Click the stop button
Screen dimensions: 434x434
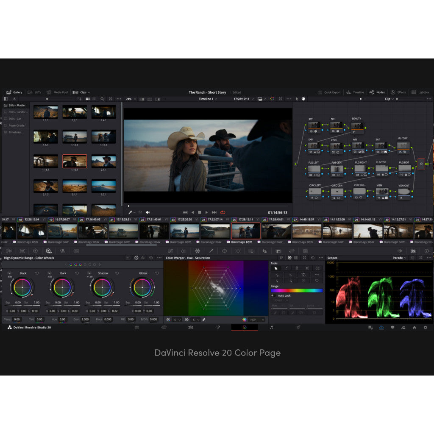(200, 212)
